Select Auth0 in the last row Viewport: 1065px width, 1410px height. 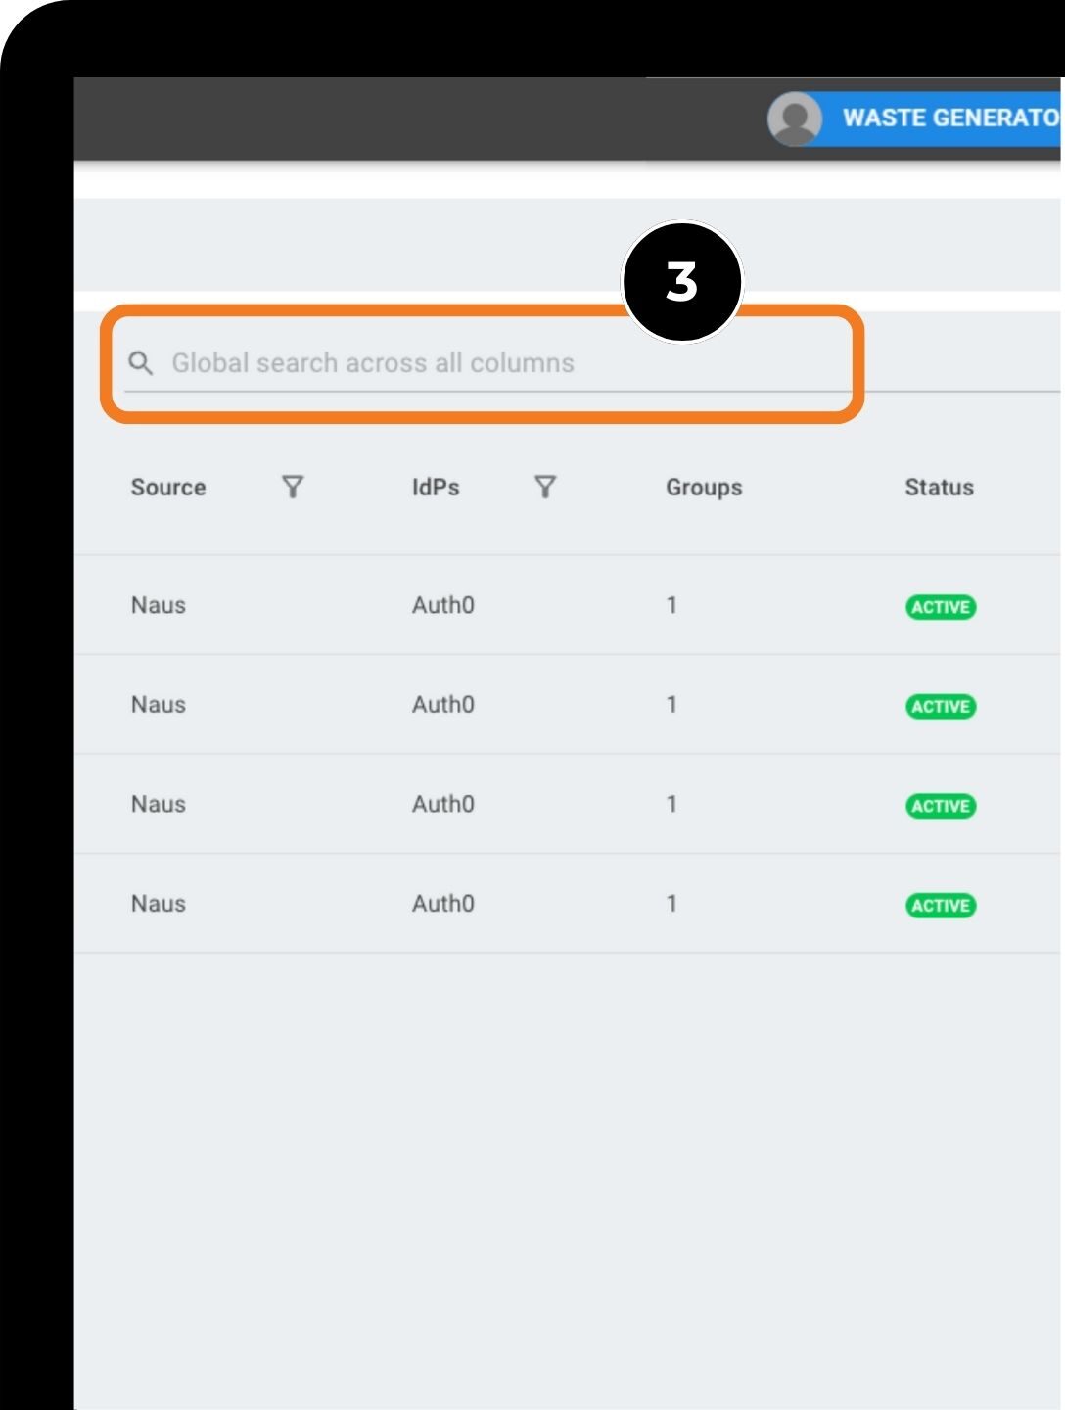[442, 904]
